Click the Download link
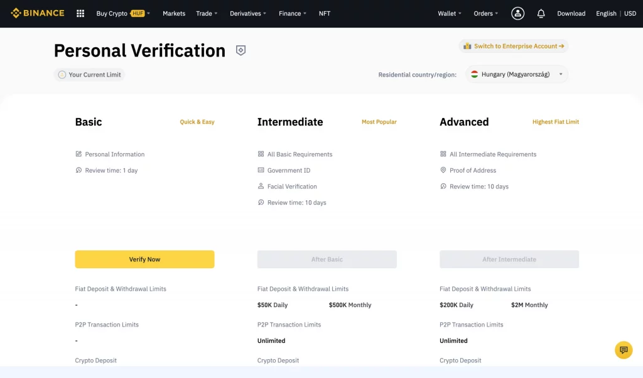Viewport: 643px width, 378px height. [x=571, y=13]
